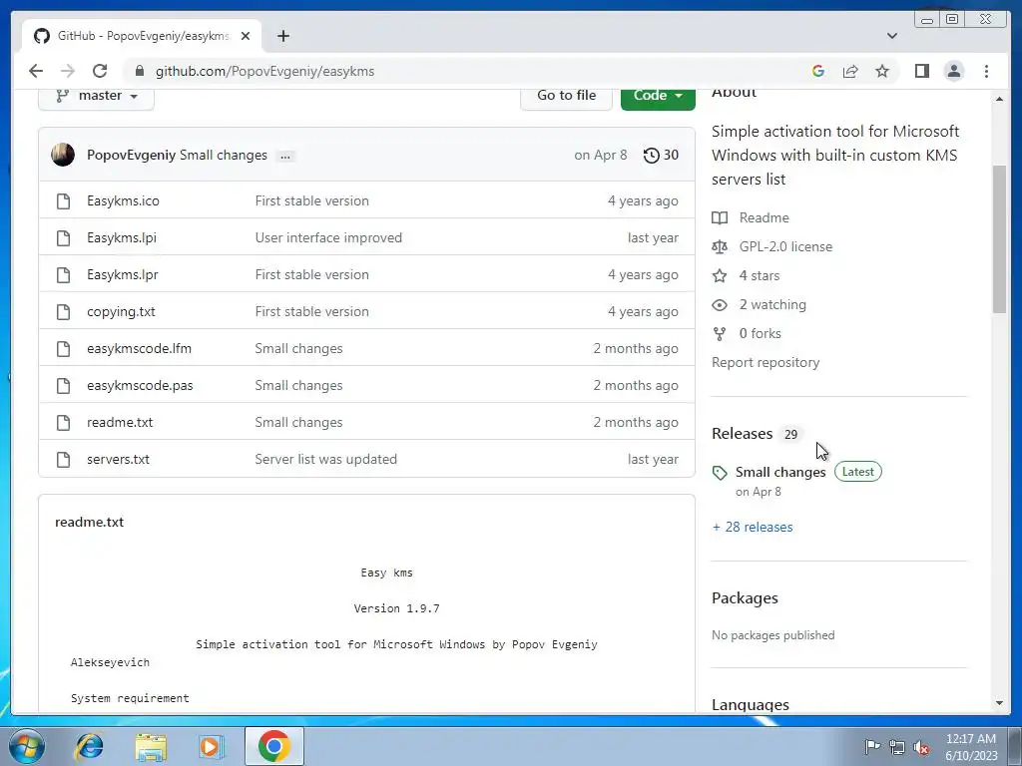Open '+ 28 releases' link

(x=753, y=527)
